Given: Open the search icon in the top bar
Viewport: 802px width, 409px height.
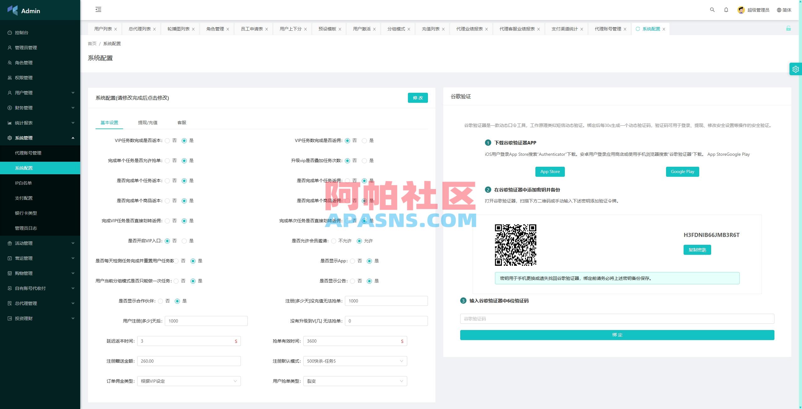Looking at the screenshot, I should point(712,10).
